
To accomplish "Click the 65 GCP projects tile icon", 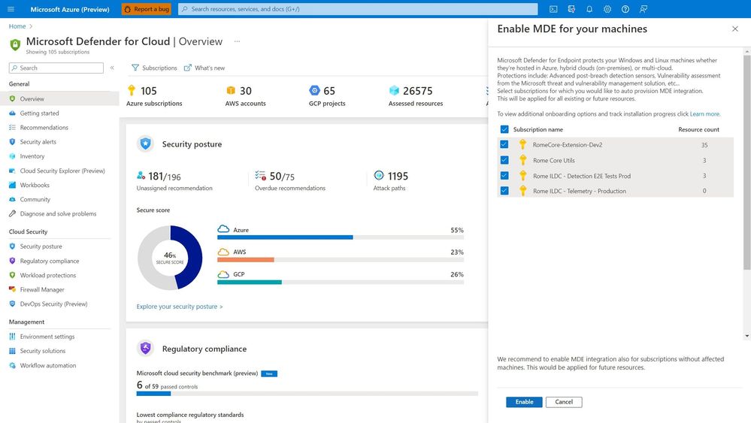I will [314, 90].
